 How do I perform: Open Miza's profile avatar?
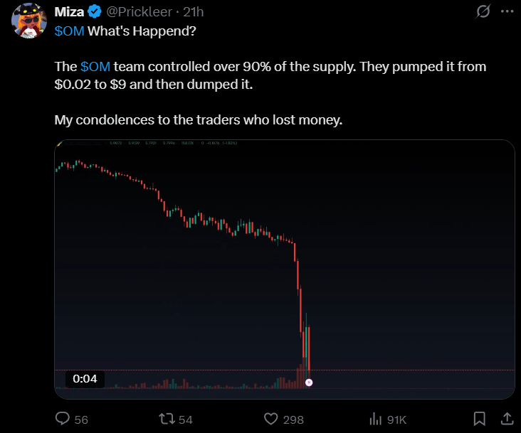click(x=29, y=21)
